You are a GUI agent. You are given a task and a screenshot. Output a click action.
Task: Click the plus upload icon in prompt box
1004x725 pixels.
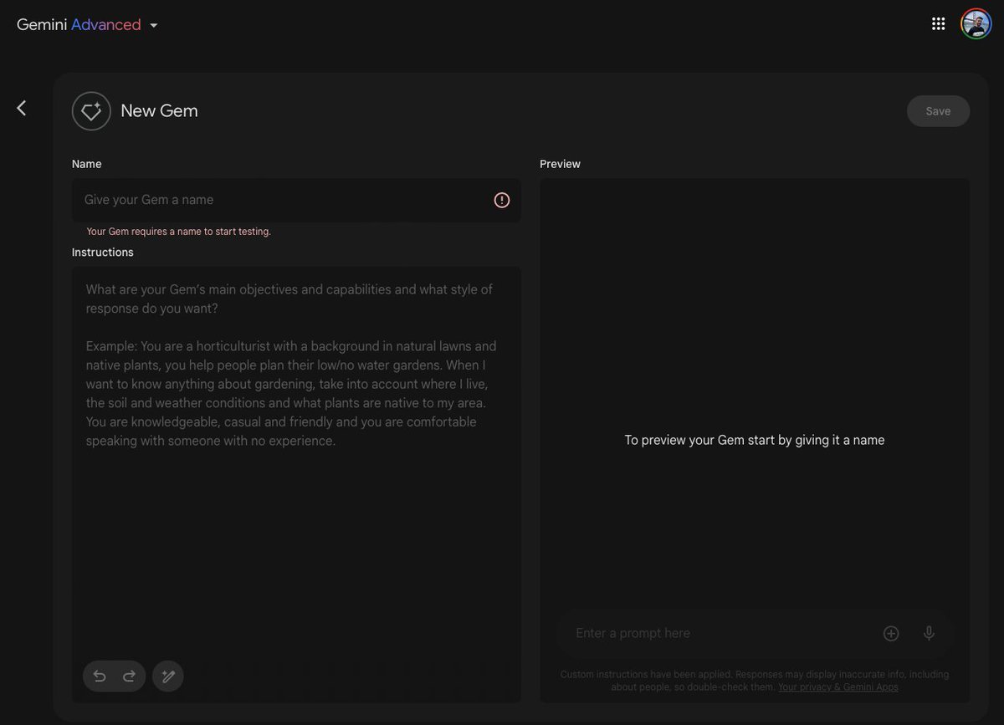pyautogui.click(x=891, y=634)
